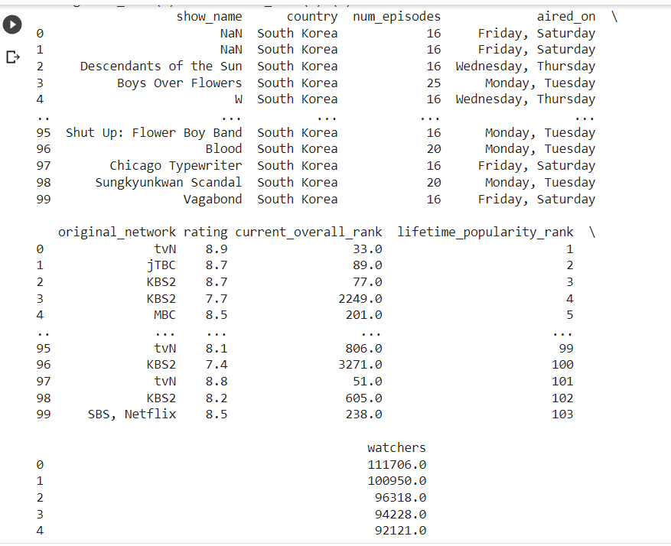The image size is (671, 546).
Task: Select 'MBC' network value
Action: 164,315
